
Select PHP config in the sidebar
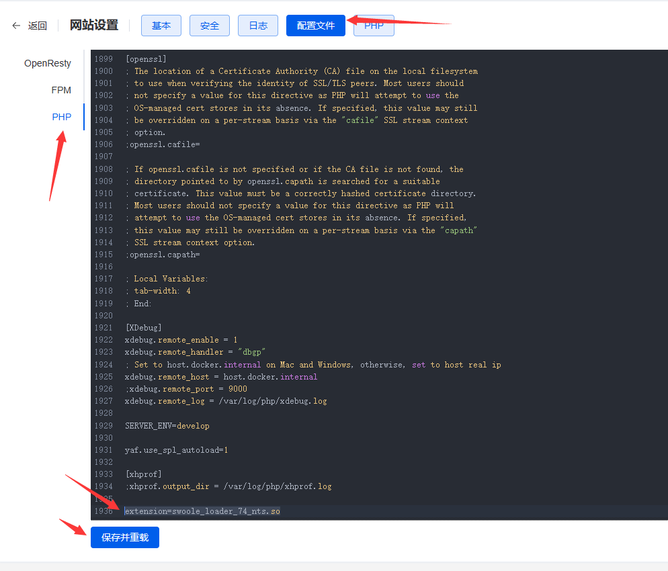coord(61,117)
